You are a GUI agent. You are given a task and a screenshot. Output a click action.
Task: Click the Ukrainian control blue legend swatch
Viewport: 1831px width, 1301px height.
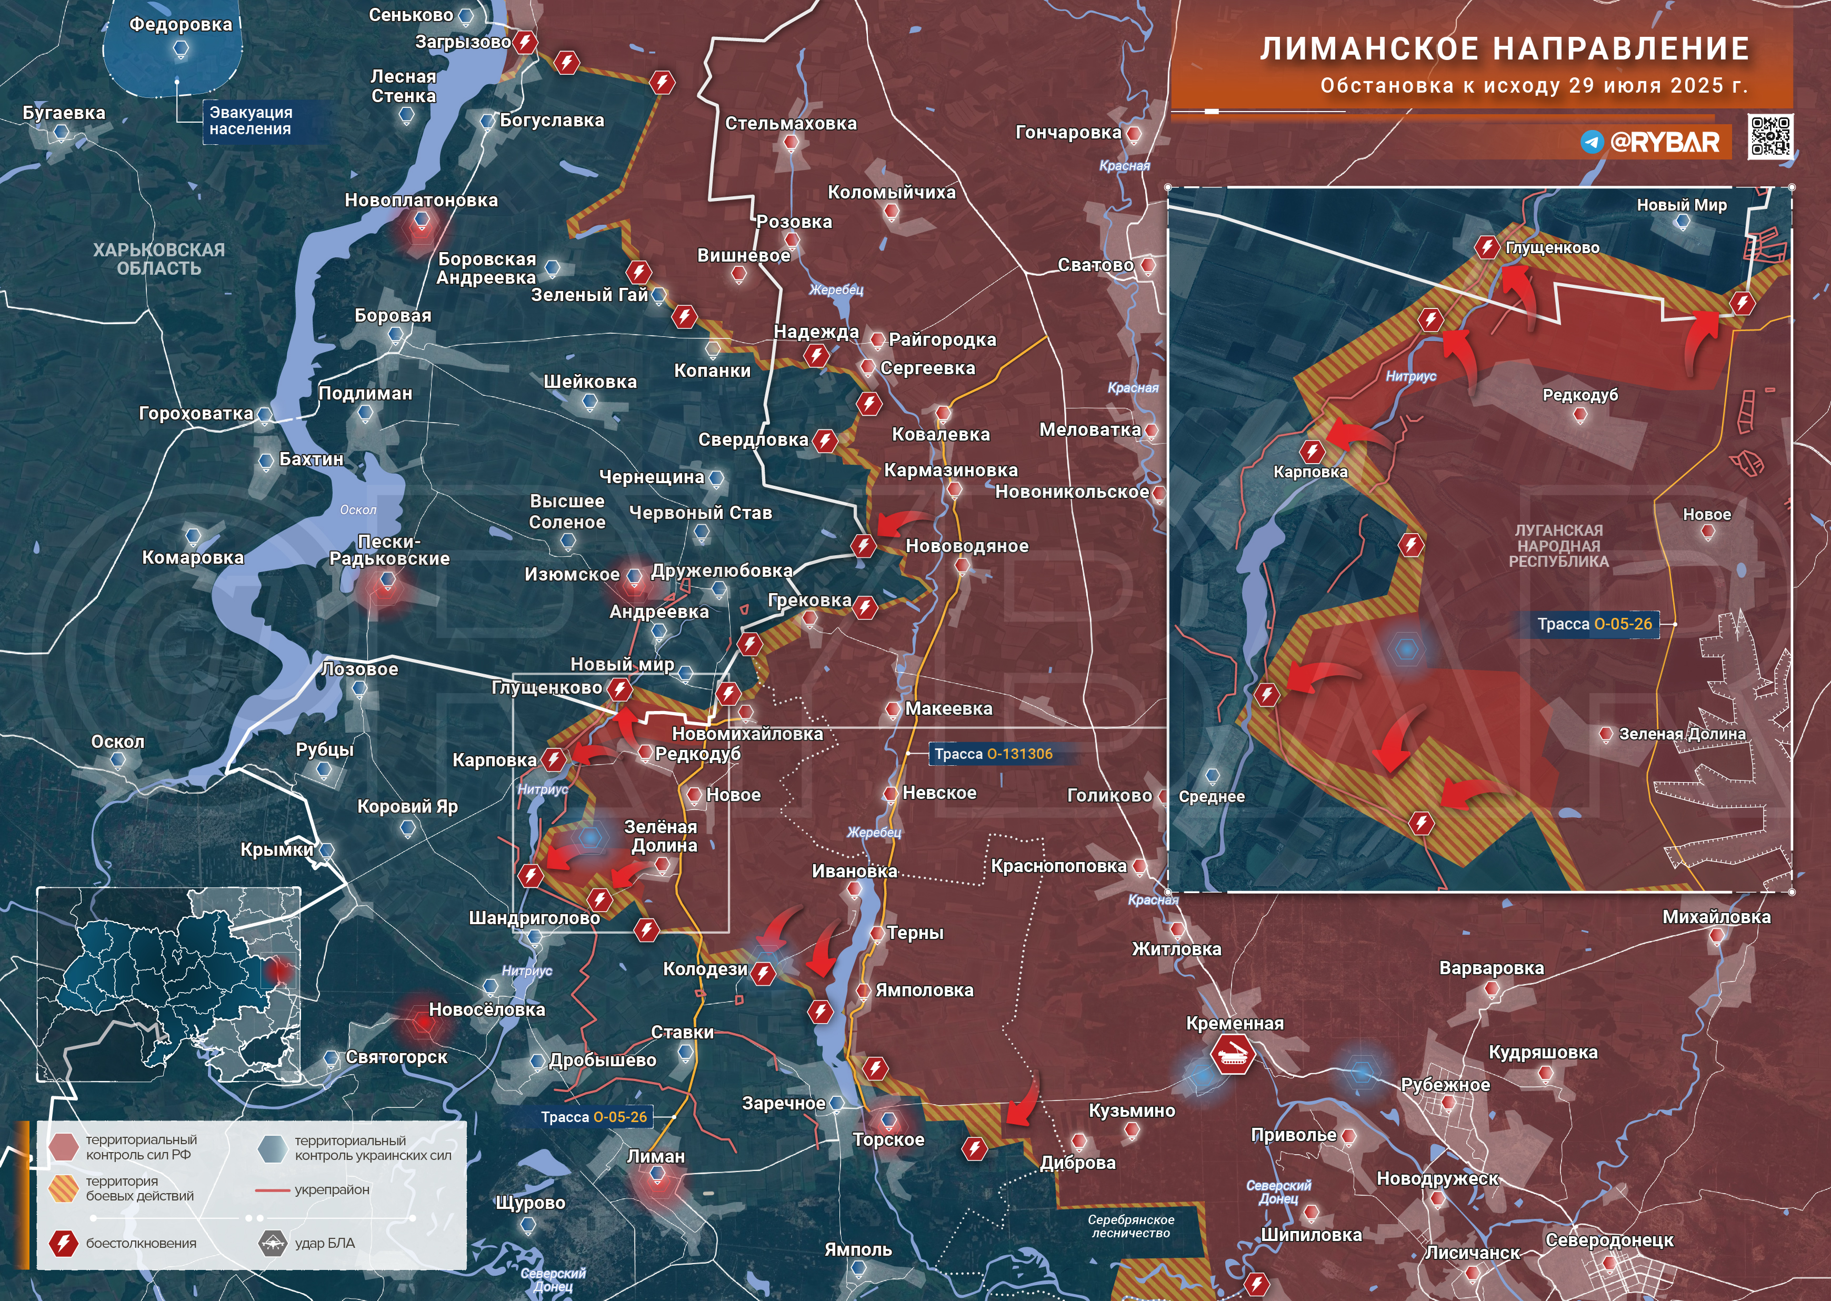[272, 1148]
